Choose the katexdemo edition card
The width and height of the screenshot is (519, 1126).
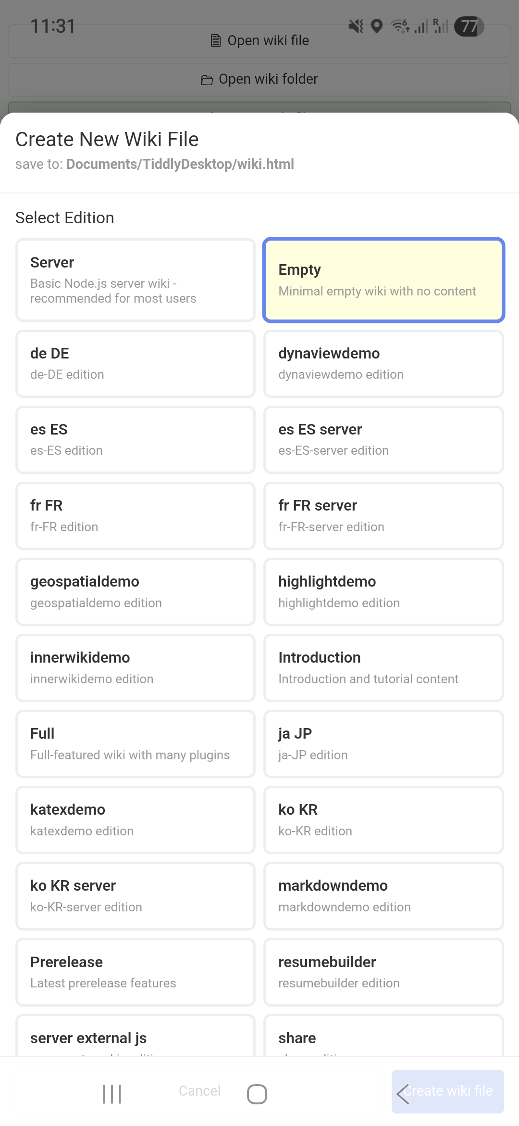pyautogui.click(x=135, y=819)
